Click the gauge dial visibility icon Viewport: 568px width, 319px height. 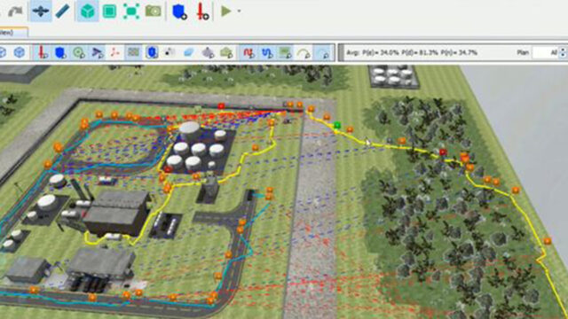tap(304, 53)
